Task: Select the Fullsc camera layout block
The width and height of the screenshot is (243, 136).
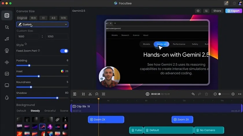Action: [x=136, y=130]
